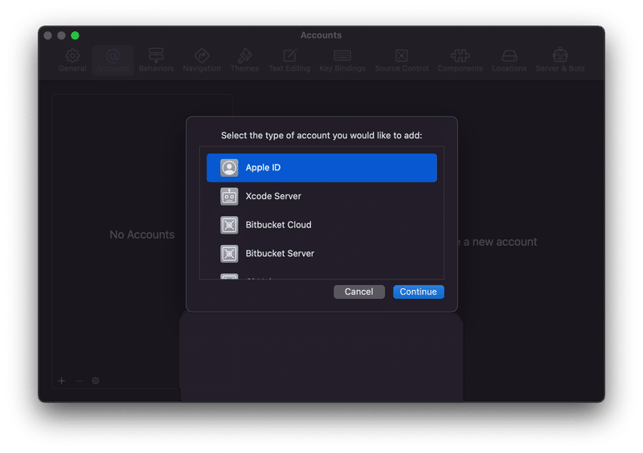643x453 pixels.
Task: Cancel the add account dialog
Action: click(x=358, y=292)
